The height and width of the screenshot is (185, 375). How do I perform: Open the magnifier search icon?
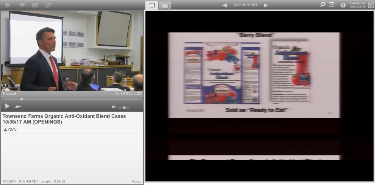323,4
